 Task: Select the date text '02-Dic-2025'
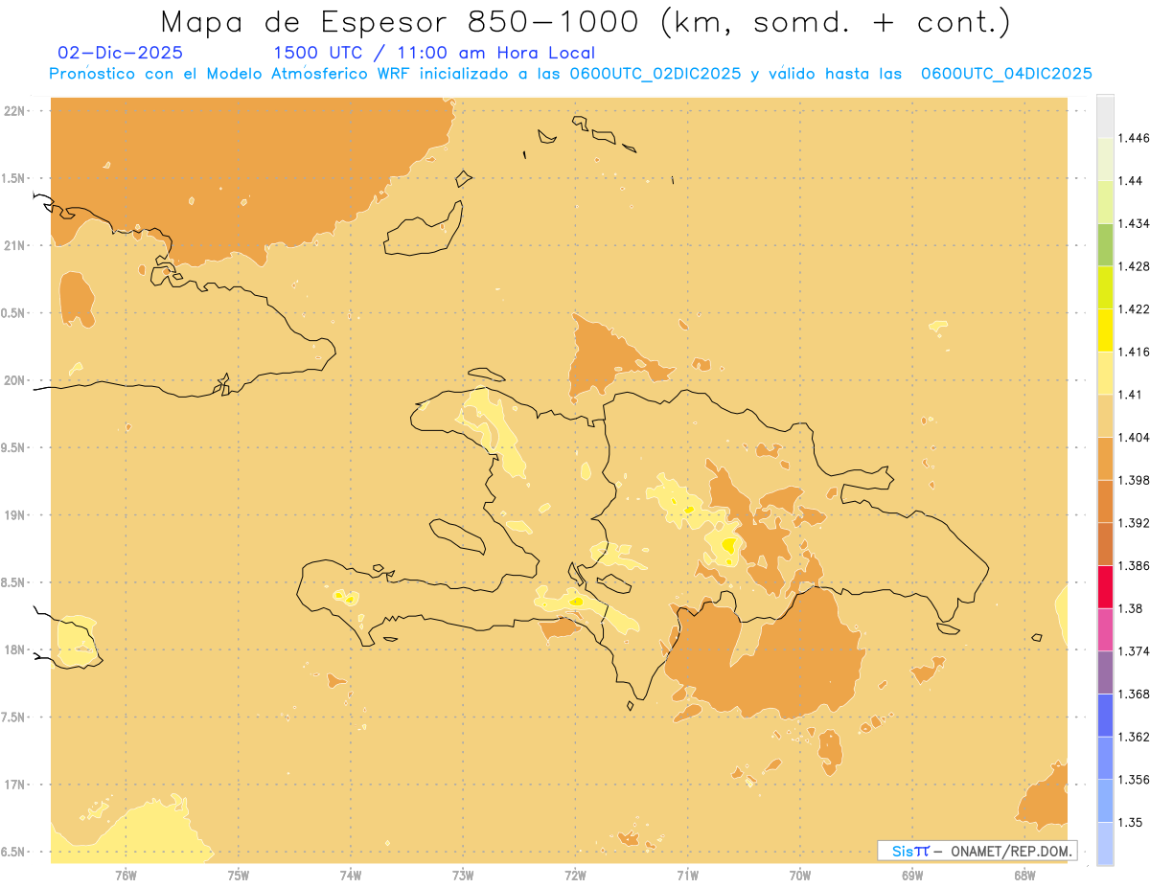121,54
